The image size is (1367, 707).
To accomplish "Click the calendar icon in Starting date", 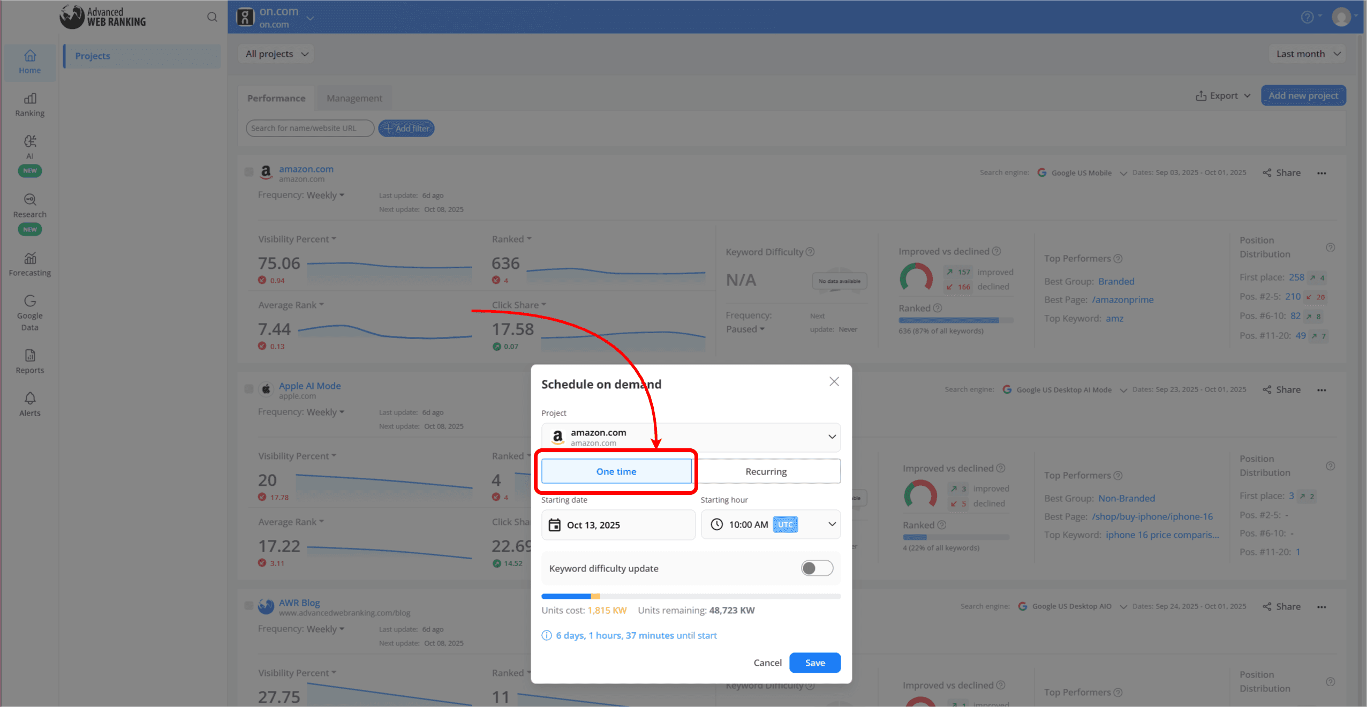I will pyautogui.click(x=555, y=525).
